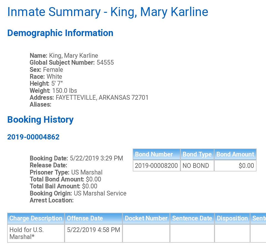Click the Booking Date value 5/22/2019

96,158
